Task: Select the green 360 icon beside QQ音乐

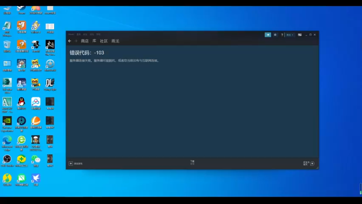Action: point(21,180)
